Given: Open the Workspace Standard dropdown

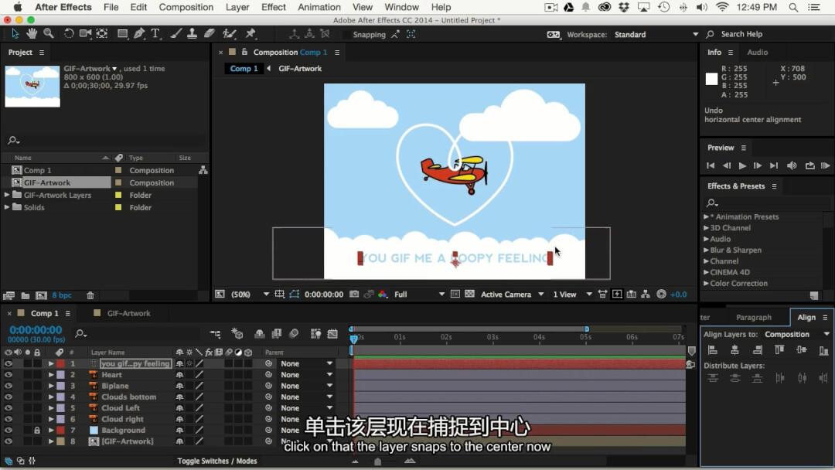Looking at the screenshot, I should click(x=656, y=35).
